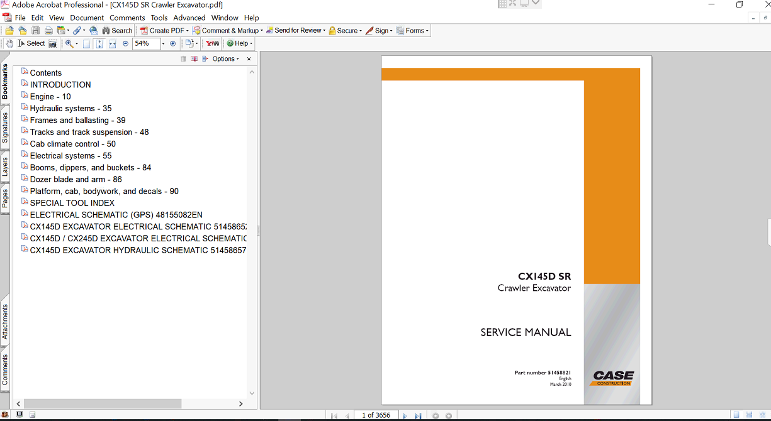This screenshot has height=421, width=771.
Task: Click the Fit Width icon
Action: pyautogui.click(x=112, y=43)
